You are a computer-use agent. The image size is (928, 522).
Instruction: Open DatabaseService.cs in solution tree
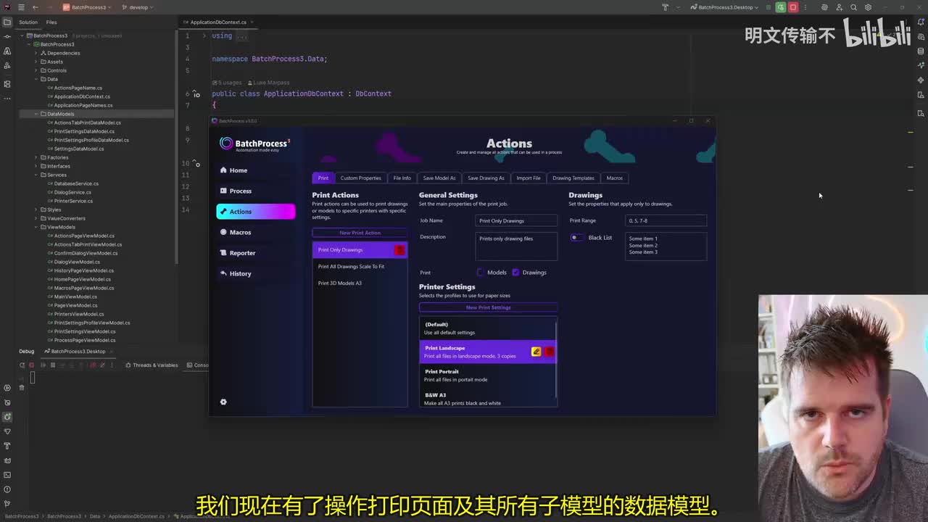pyautogui.click(x=75, y=183)
